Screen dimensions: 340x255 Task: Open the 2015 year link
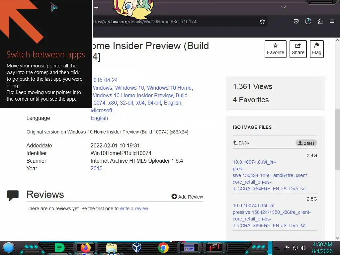point(96,168)
